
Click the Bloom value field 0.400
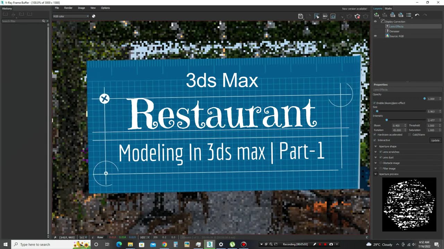(x=398, y=126)
